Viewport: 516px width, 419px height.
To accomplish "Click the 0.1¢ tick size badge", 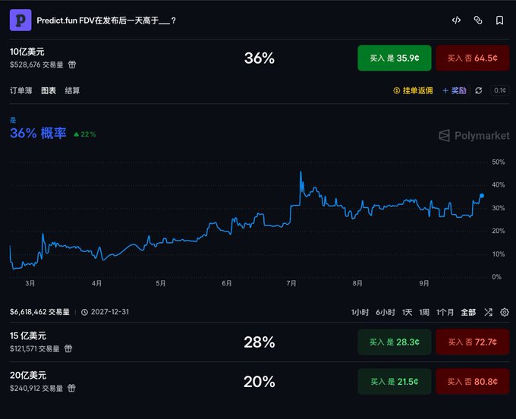I will (499, 90).
